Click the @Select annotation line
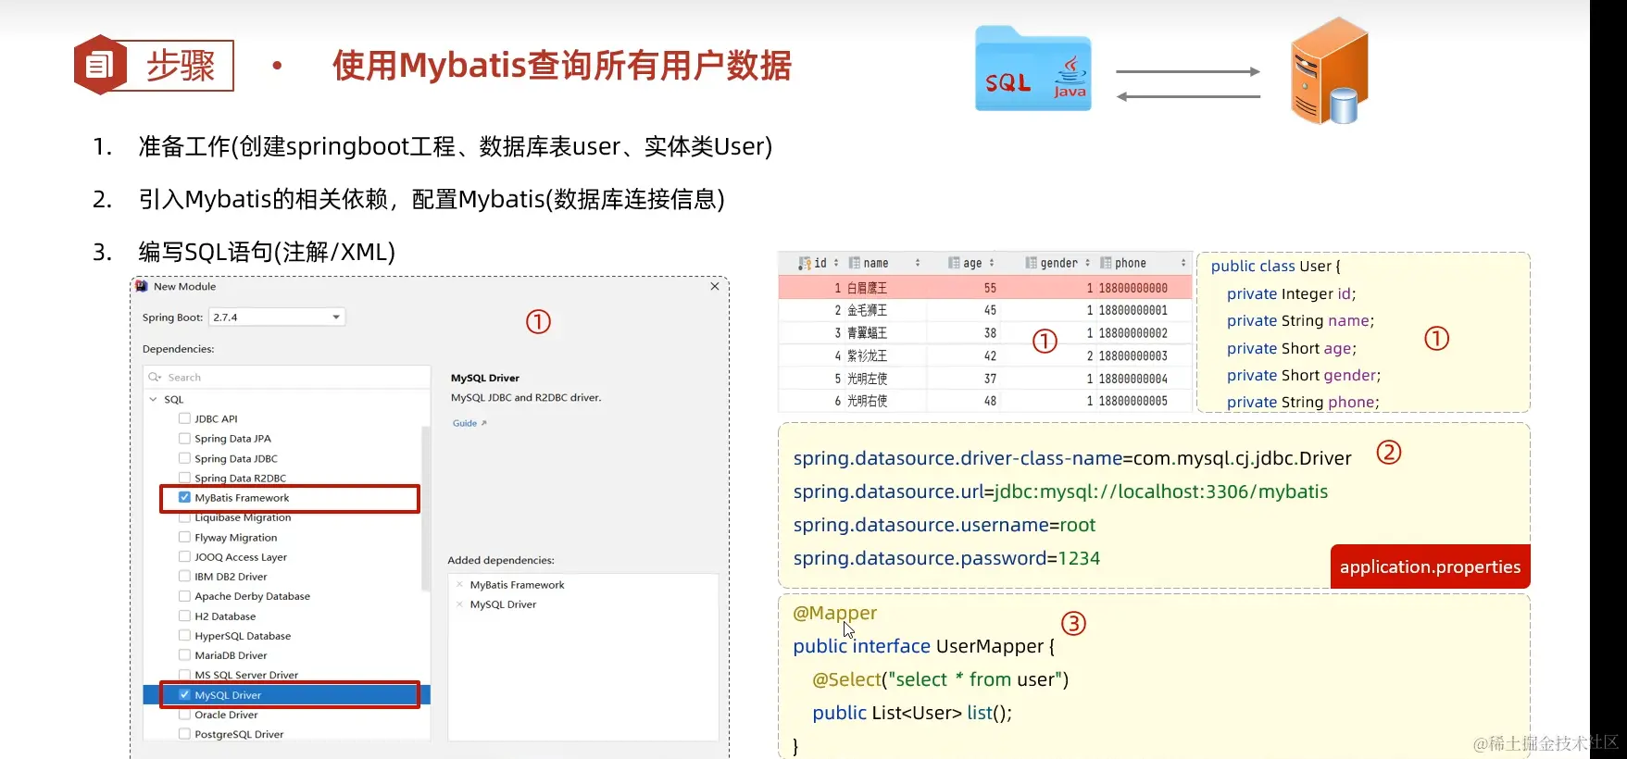This screenshot has height=759, width=1627. pos(940,679)
